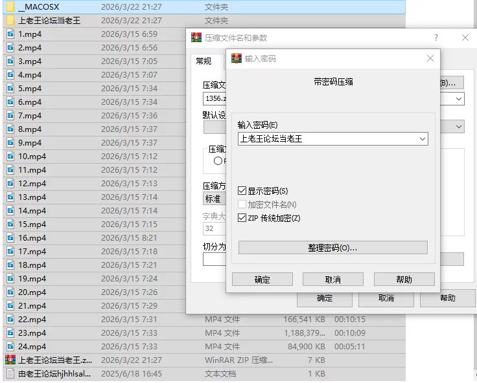The height and width of the screenshot is (383, 477).
Task: Select the 2.mp4 file icon
Action: (x=10, y=48)
